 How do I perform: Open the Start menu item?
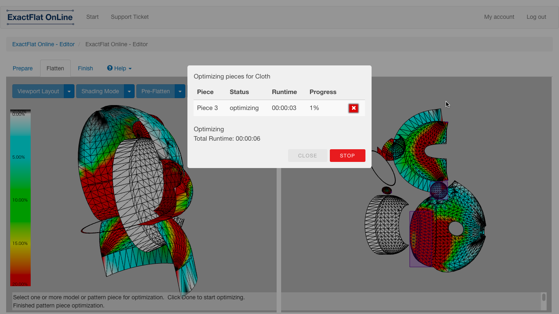tap(92, 17)
